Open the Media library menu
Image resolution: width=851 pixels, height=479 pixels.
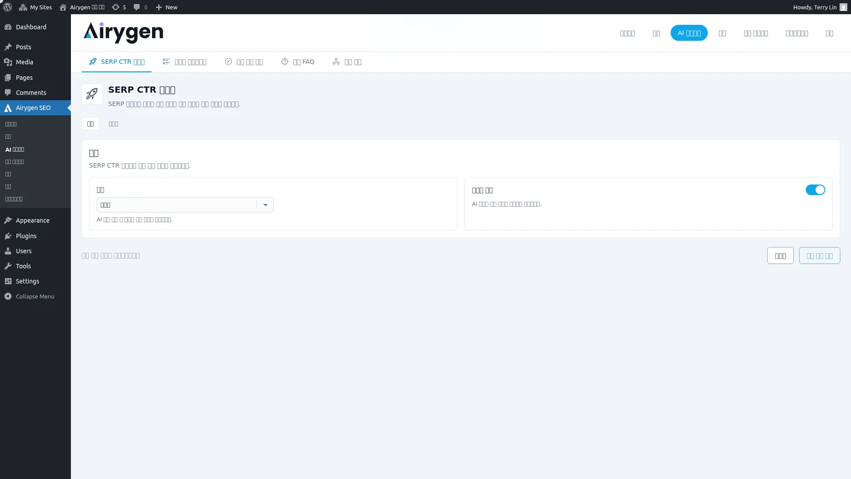point(35,62)
